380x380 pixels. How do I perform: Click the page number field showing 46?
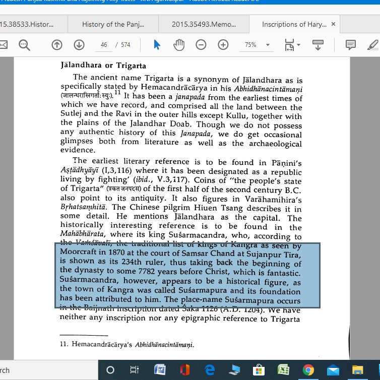[104, 45]
